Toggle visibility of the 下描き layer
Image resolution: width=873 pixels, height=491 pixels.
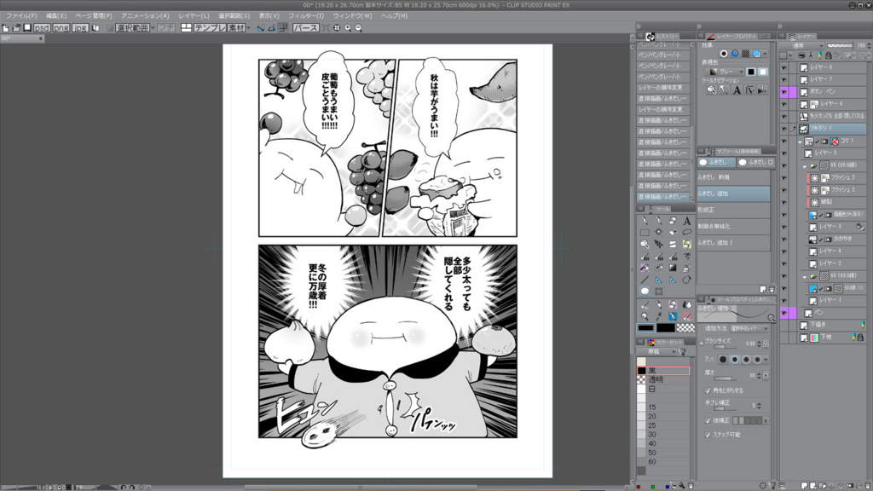pos(784,325)
